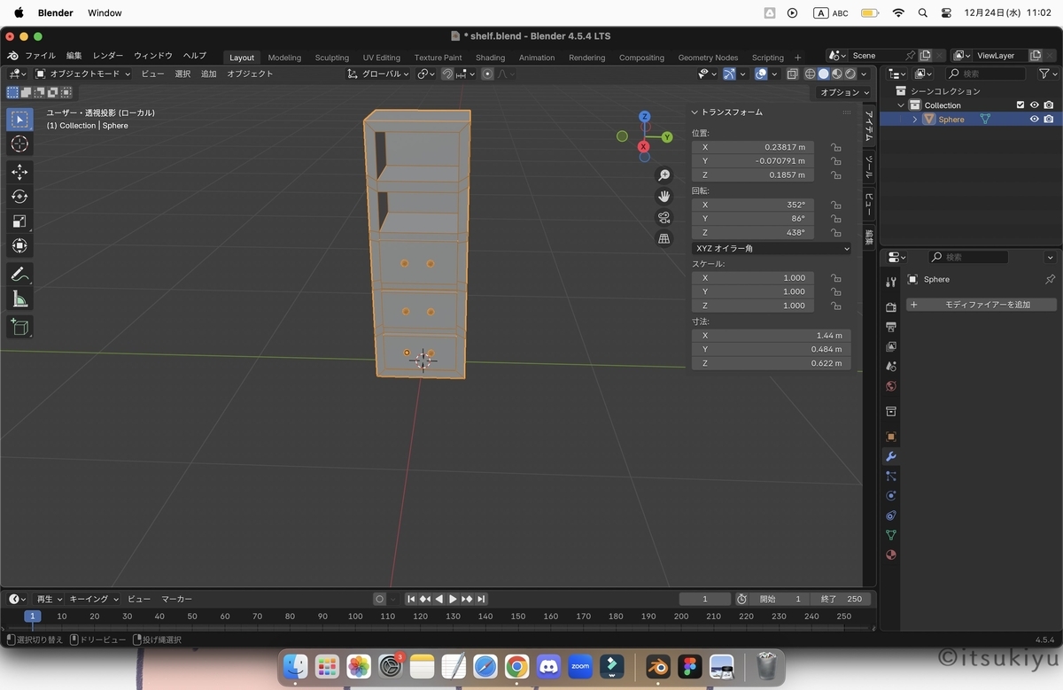The image size is (1063, 690).
Task: Toggle camera view icon in viewport
Action: [664, 218]
